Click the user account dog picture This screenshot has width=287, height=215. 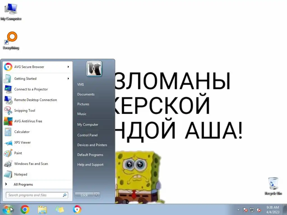(94, 69)
